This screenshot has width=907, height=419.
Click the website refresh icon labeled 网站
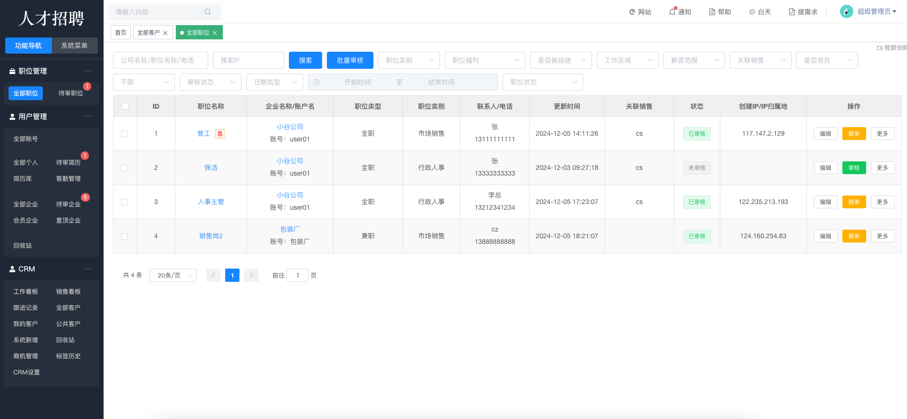[632, 12]
